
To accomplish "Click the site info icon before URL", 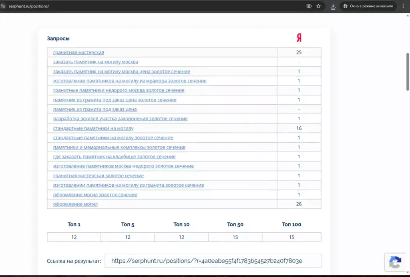I will (3, 6).
